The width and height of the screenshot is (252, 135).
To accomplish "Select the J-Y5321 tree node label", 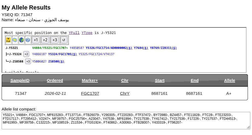I will (12, 48).
